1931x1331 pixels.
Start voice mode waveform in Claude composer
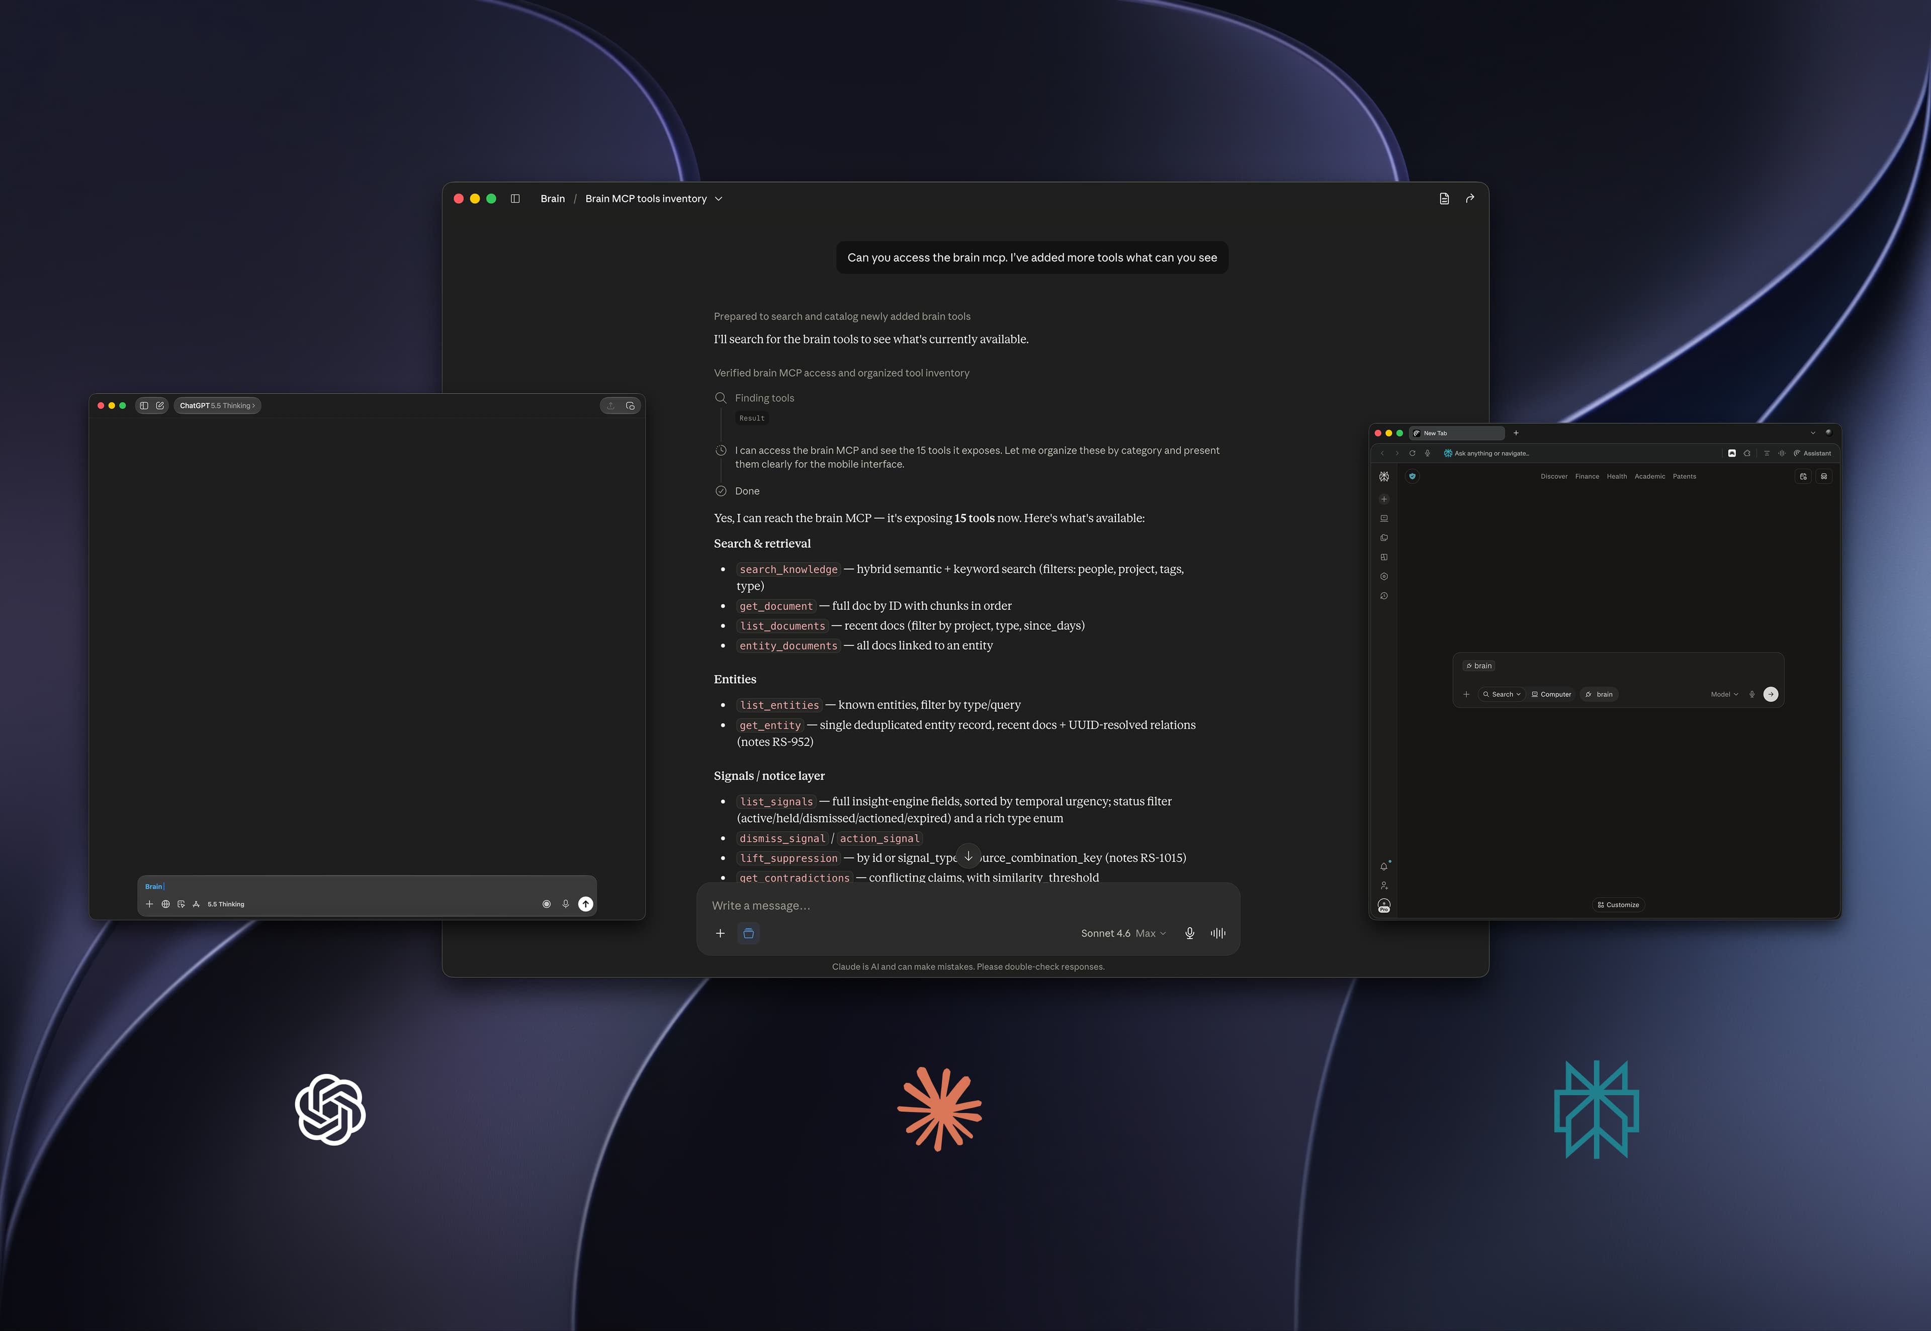(1218, 933)
